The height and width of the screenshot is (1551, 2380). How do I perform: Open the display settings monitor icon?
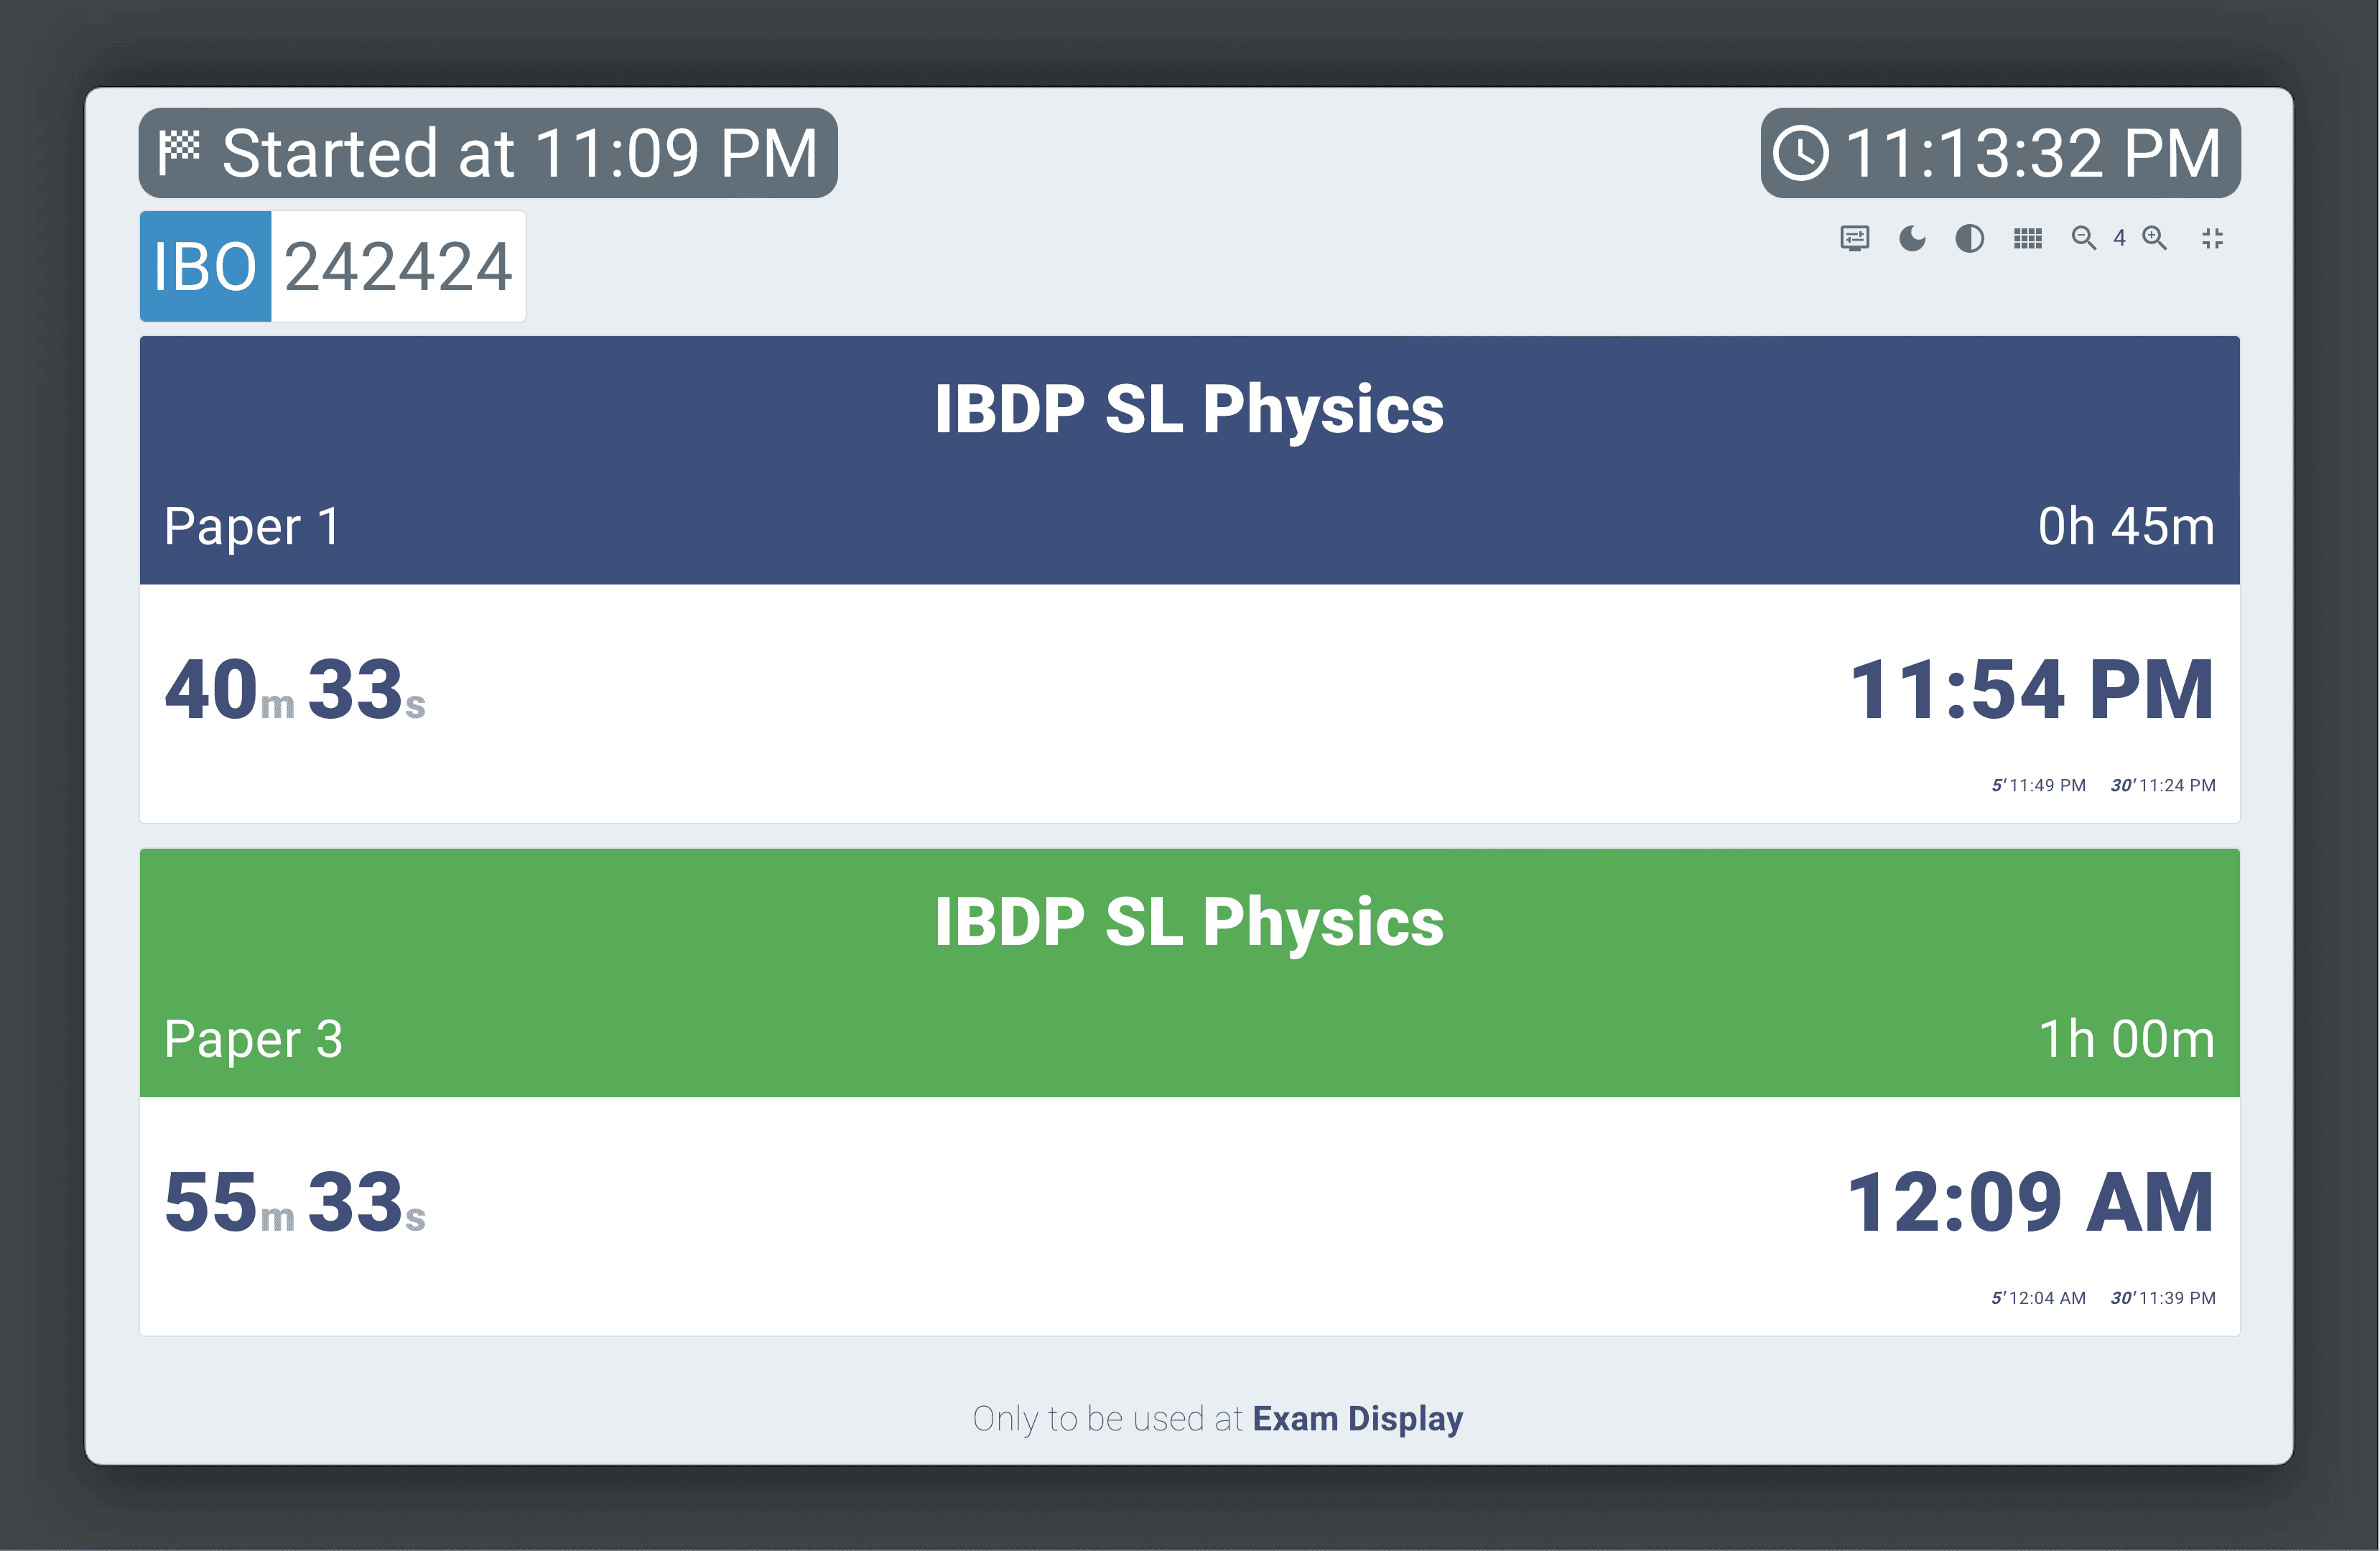coord(1854,238)
